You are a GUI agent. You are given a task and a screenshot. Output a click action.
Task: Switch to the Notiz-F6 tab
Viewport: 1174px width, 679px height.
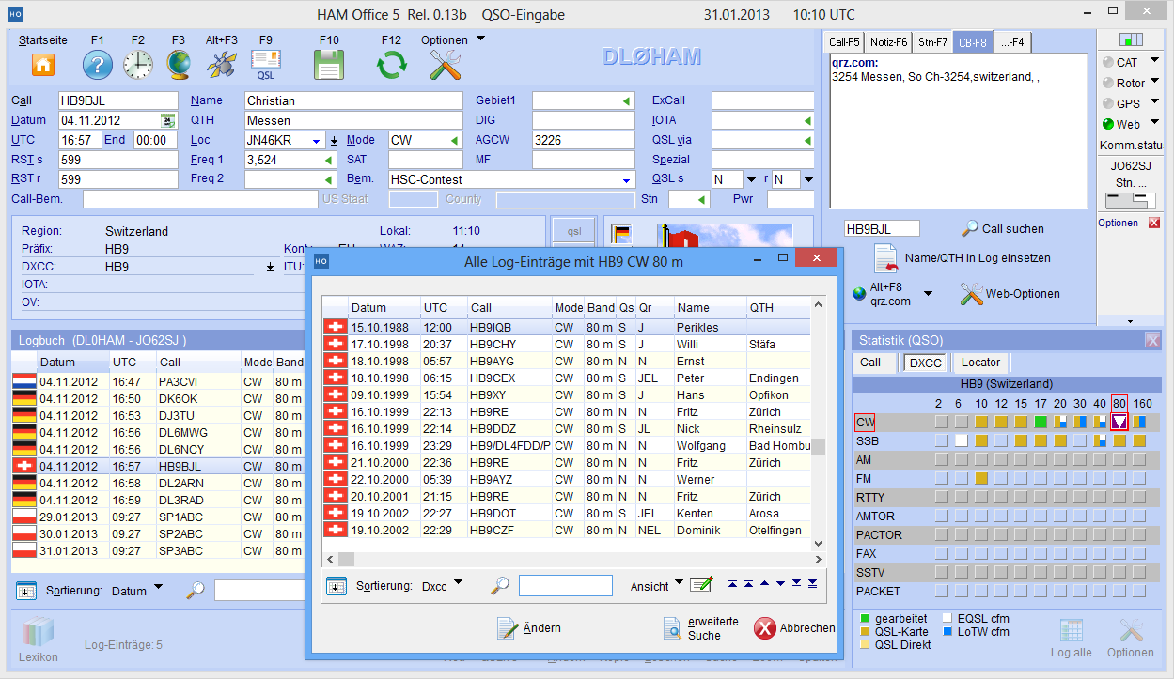(x=888, y=42)
